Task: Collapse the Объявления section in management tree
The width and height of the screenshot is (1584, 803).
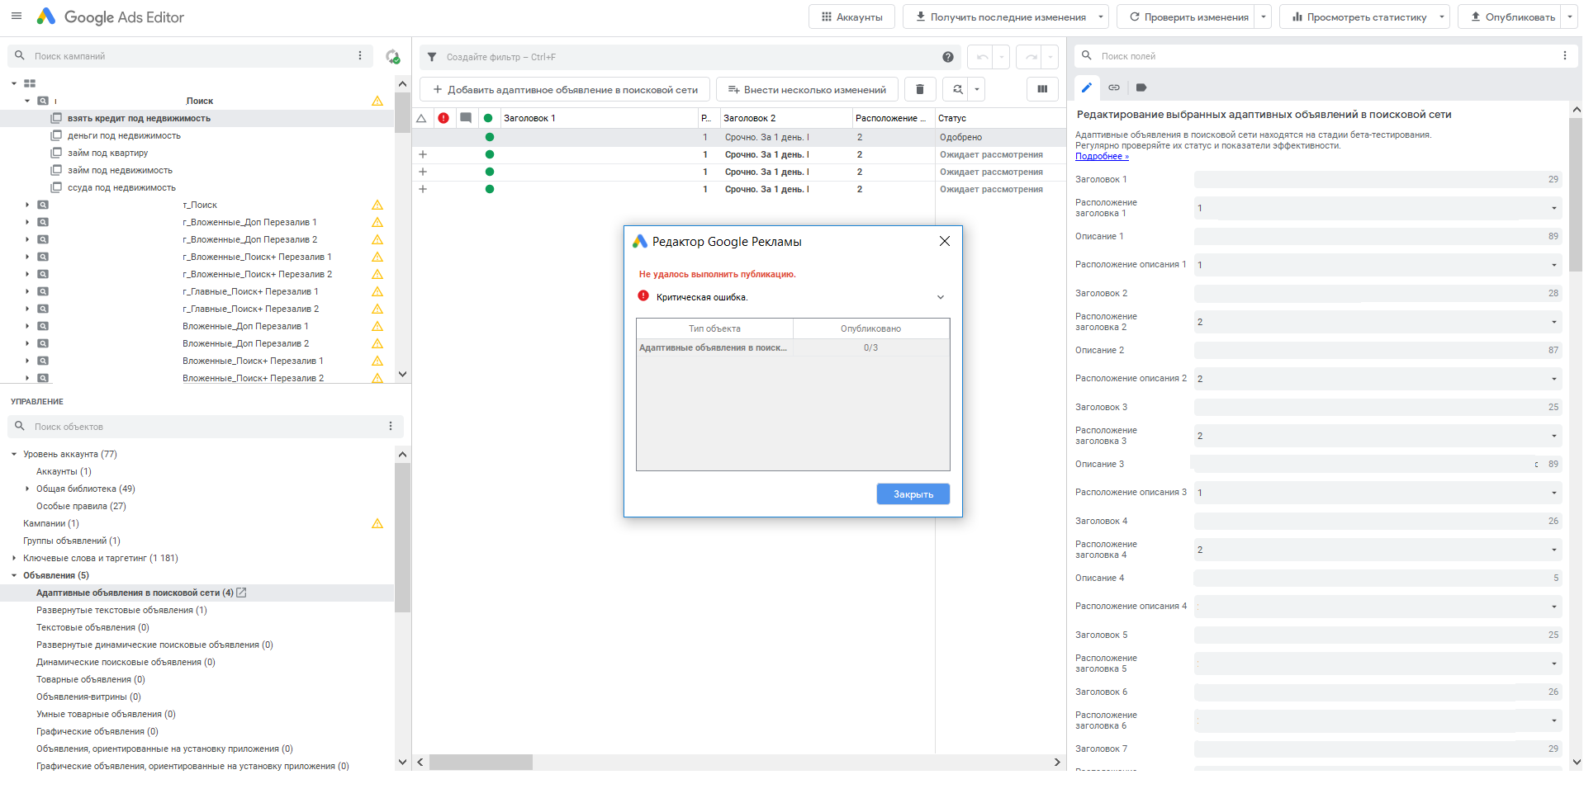Action: coord(14,575)
